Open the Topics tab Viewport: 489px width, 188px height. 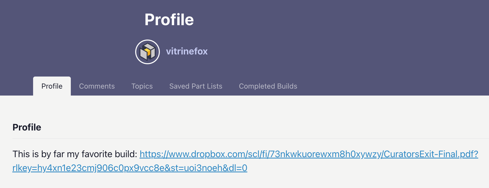click(x=142, y=86)
